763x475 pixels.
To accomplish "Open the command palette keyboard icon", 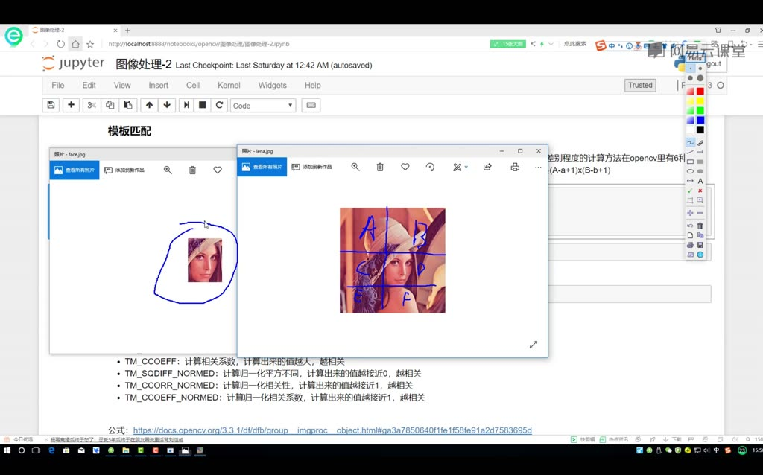I will point(311,105).
